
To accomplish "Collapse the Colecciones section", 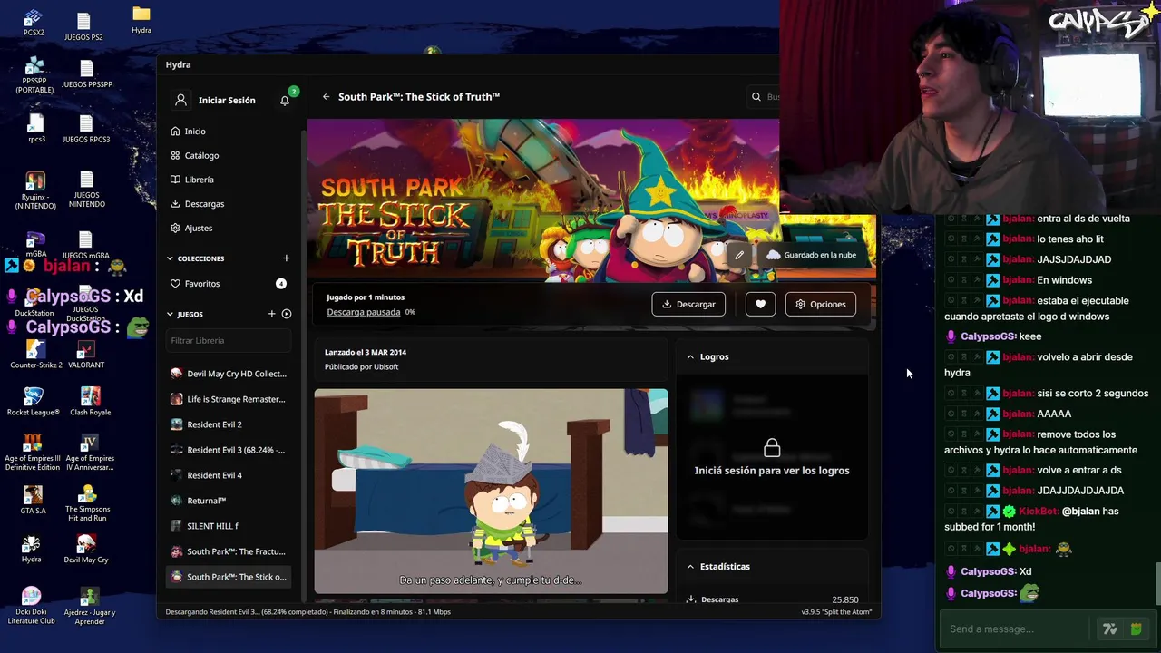I will point(170,258).
